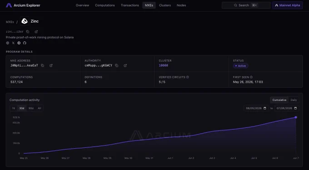The height and width of the screenshot is (170, 309).
Task: Go to the Computations tab
Action: coord(105,5)
